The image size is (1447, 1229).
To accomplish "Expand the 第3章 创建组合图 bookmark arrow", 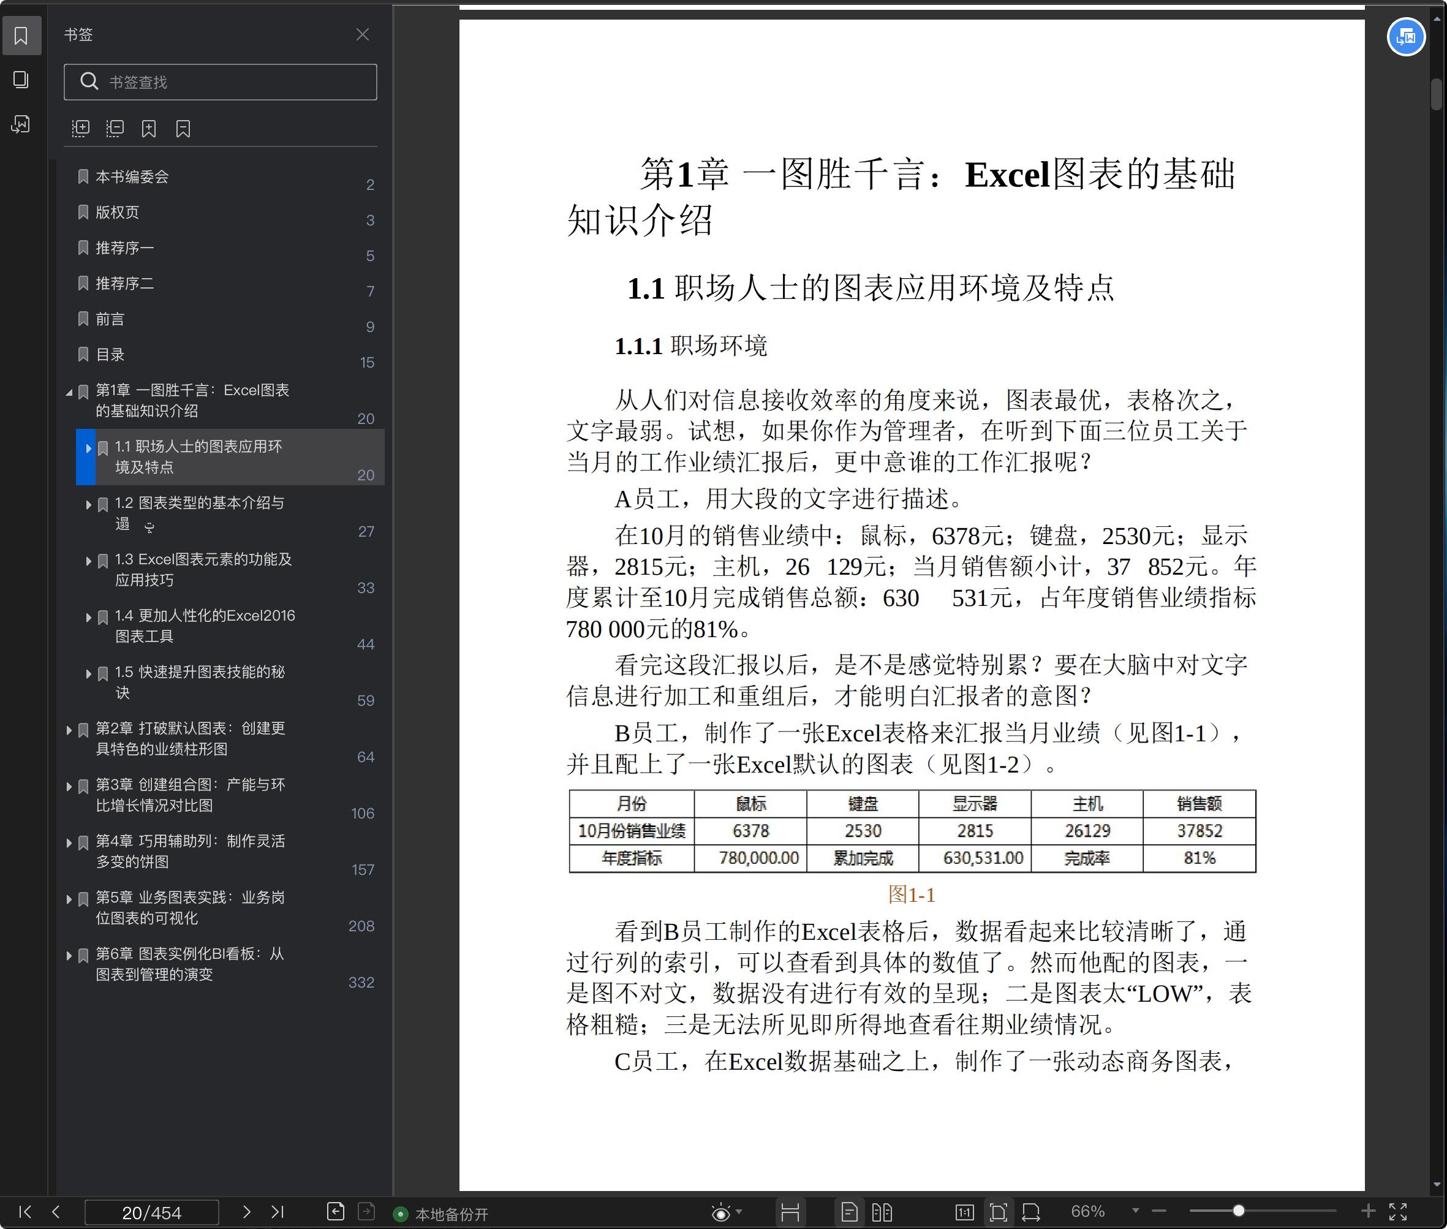I will tap(69, 787).
